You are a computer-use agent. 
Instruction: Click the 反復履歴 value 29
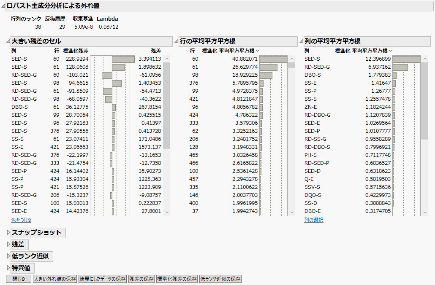(x=62, y=27)
